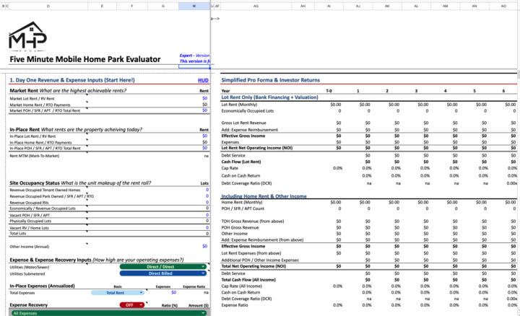This screenshot has height=316, width=520.
Task: Click In-Place Home Rent / RTO Payments value
Action: tap(204, 142)
